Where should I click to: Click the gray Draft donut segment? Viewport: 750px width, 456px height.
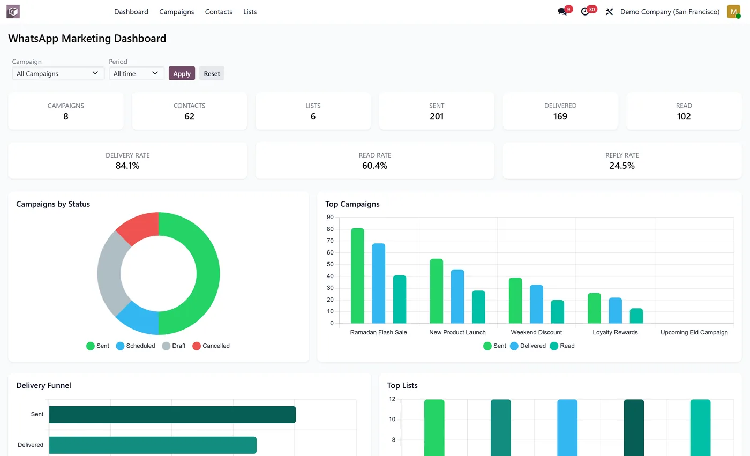coord(110,273)
